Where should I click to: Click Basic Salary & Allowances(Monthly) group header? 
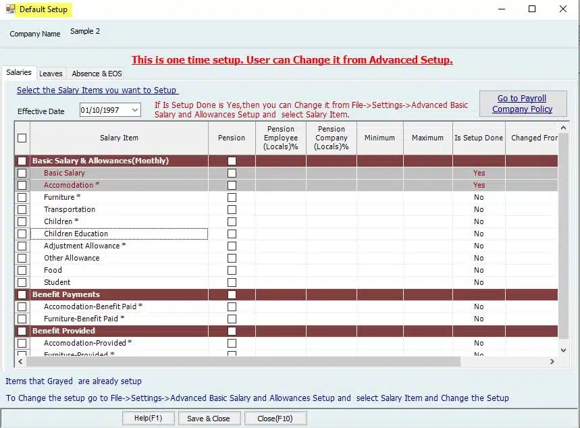[x=101, y=161]
